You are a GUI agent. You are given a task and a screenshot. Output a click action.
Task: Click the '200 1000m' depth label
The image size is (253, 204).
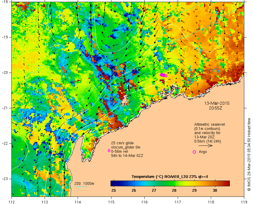click(x=84, y=184)
